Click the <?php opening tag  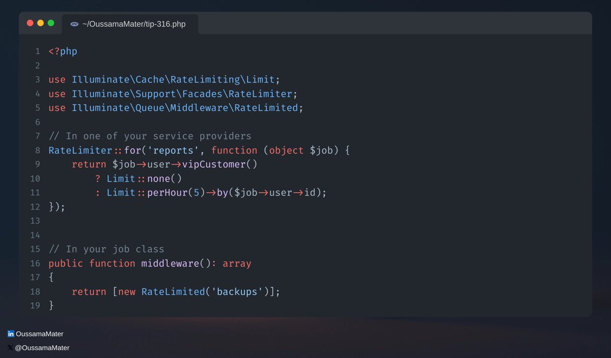[63, 51]
